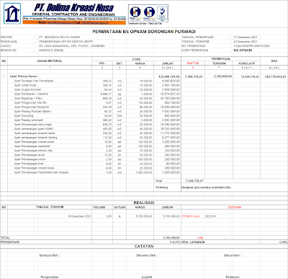288x279 pixels.
Task: Click the Dolima Kreasi Nusa house logo
Action: tap(12, 14)
